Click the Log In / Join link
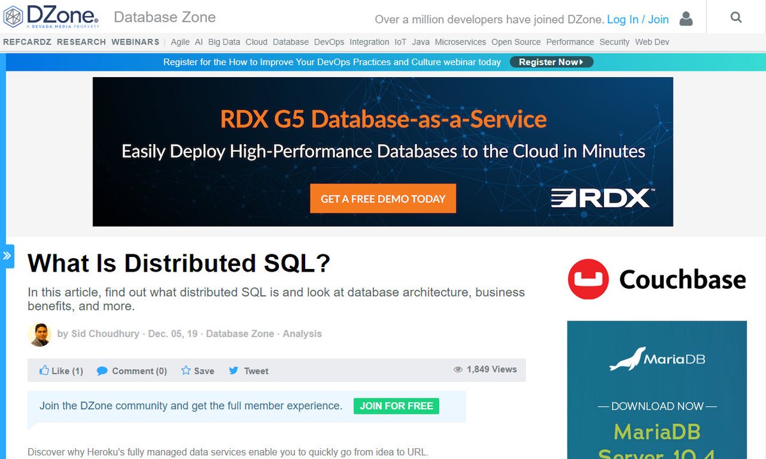 click(x=638, y=19)
